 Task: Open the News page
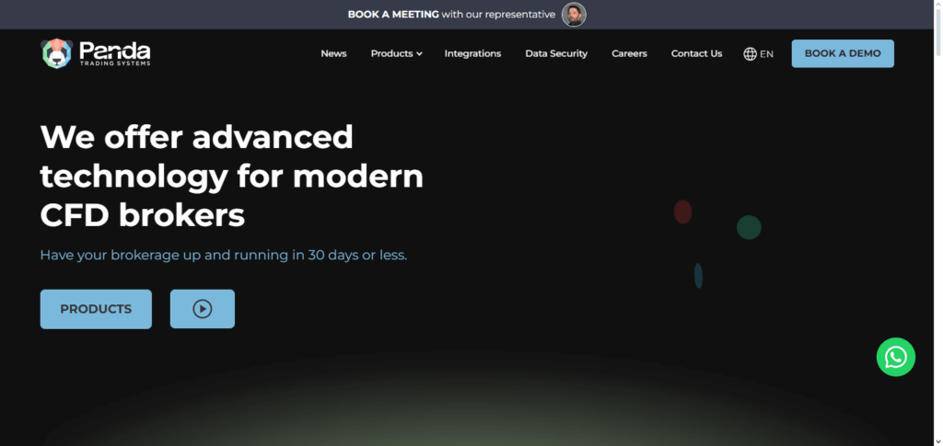coord(333,53)
